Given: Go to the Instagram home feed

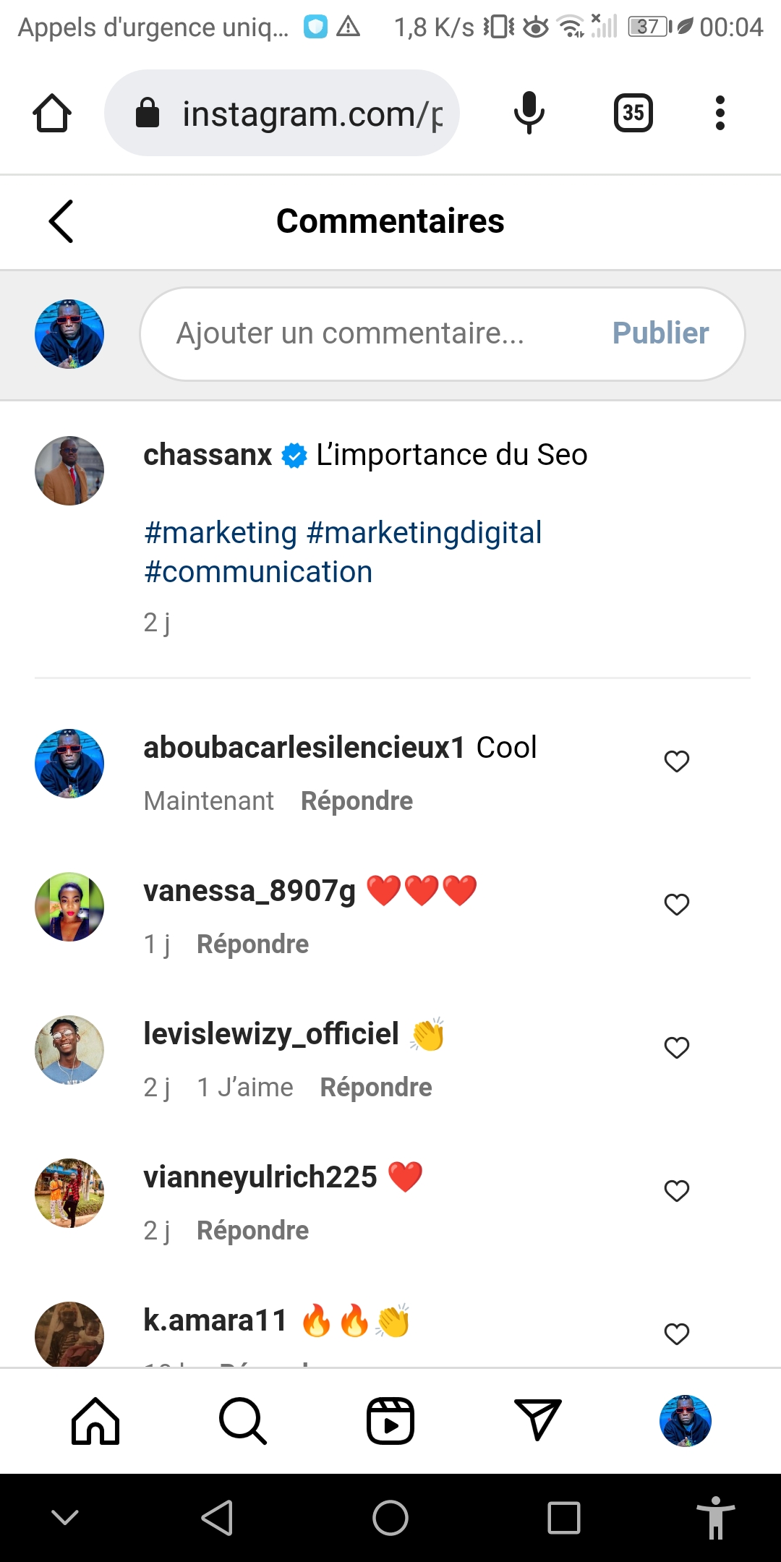Looking at the screenshot, I should point(95,1421).
